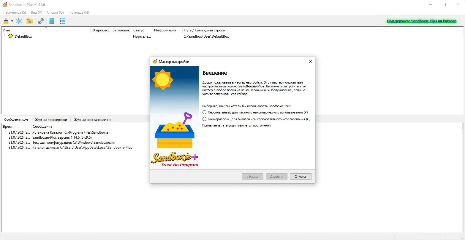This screenshot has height=240, width=465.
Task: Click the Сообщение column header in log
Action: [x=247, y=126]
